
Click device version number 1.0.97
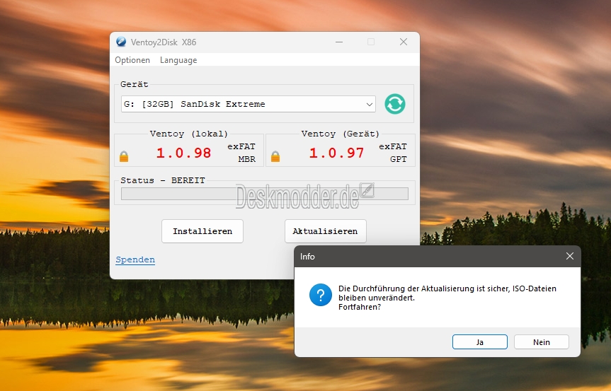coord(337,153)
